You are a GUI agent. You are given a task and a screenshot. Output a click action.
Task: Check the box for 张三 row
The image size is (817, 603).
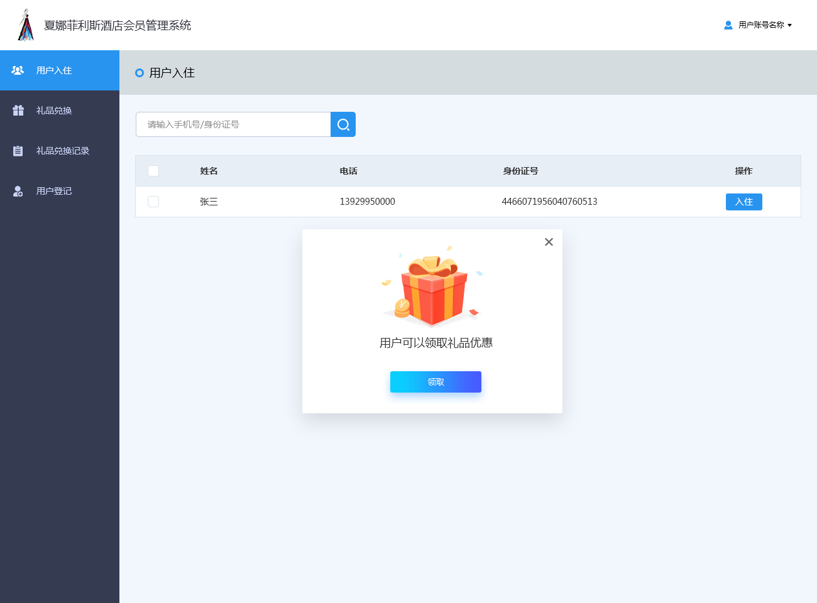point(153,202)
